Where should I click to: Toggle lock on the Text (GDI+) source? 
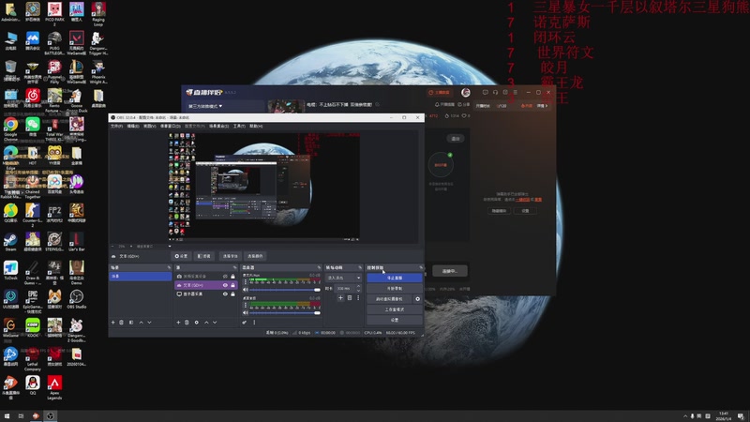232,285
